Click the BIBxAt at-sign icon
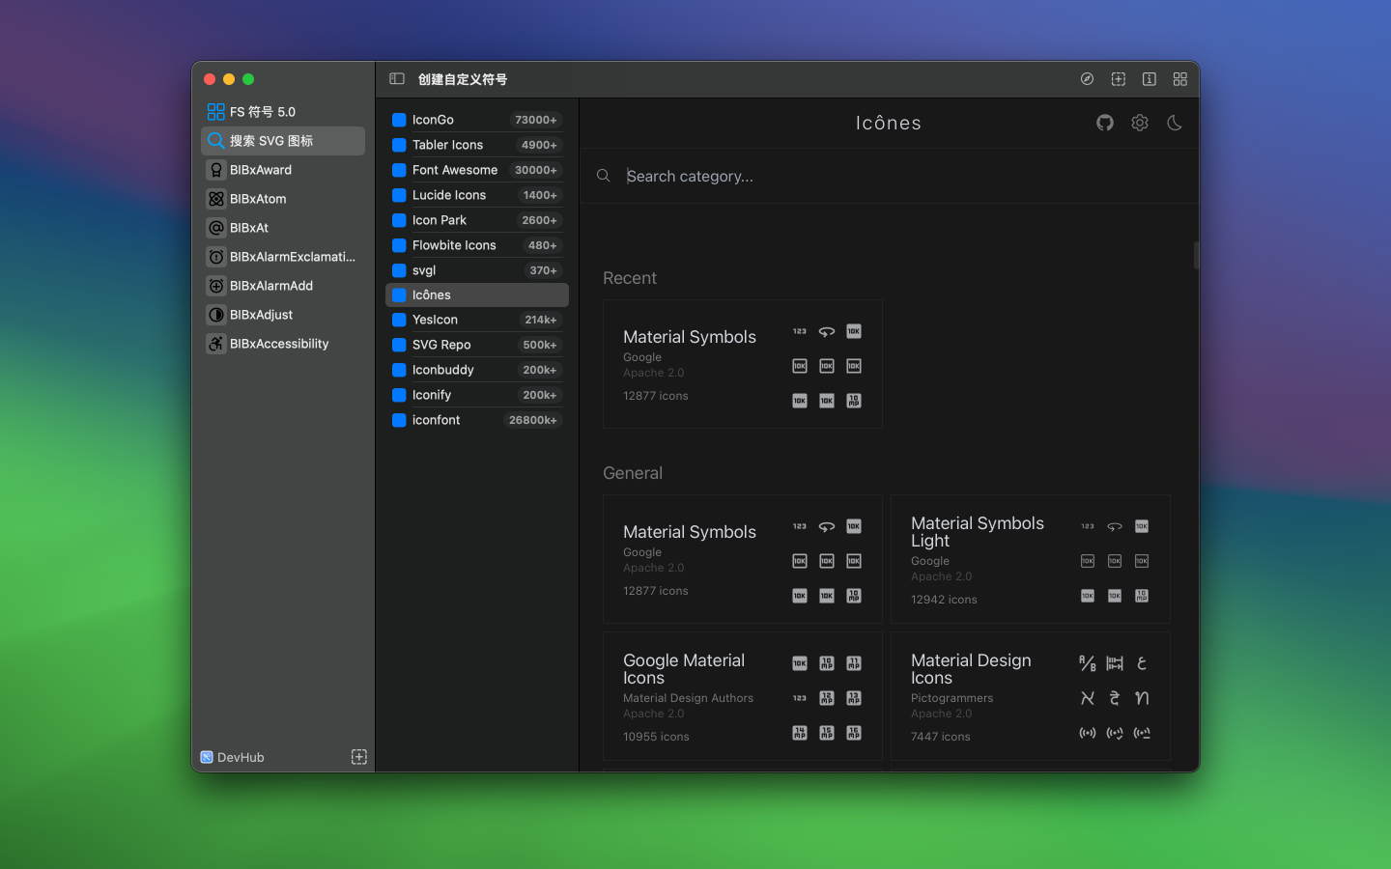Screen dimensions: 1391x869 pos(216,228)
